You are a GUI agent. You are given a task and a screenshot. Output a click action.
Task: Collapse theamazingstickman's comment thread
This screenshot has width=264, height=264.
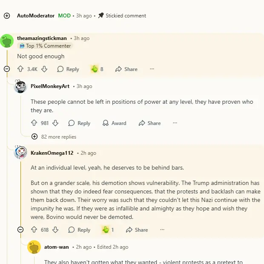coord(7,69)
